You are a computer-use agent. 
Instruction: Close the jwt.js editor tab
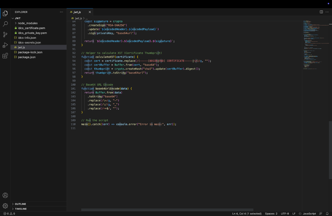pyautogui.click(x=90, y=12)
